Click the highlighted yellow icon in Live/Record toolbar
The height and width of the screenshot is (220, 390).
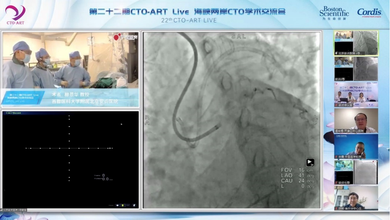coord(123,205)
